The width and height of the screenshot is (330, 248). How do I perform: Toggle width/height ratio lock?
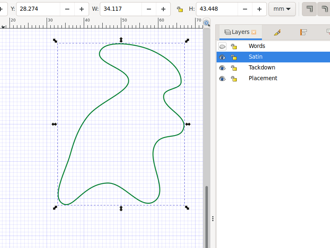click(x=179, y=9)
